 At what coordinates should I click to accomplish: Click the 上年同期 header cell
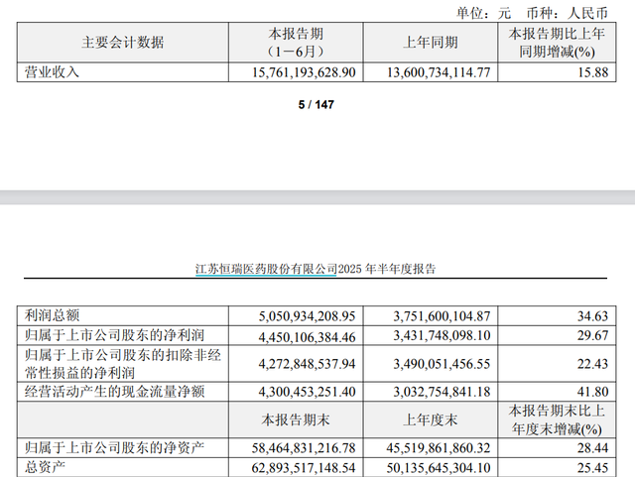coord(431,42)
